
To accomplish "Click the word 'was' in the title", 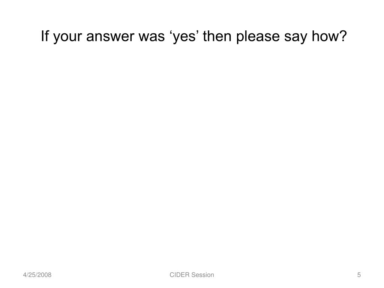I will (x=151, y=37).
